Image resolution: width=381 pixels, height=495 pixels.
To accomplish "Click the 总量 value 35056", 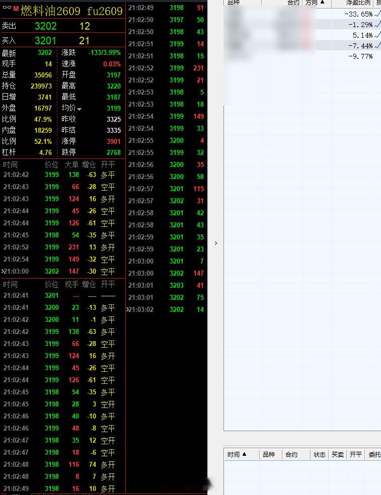I will (x=43, y=75).
